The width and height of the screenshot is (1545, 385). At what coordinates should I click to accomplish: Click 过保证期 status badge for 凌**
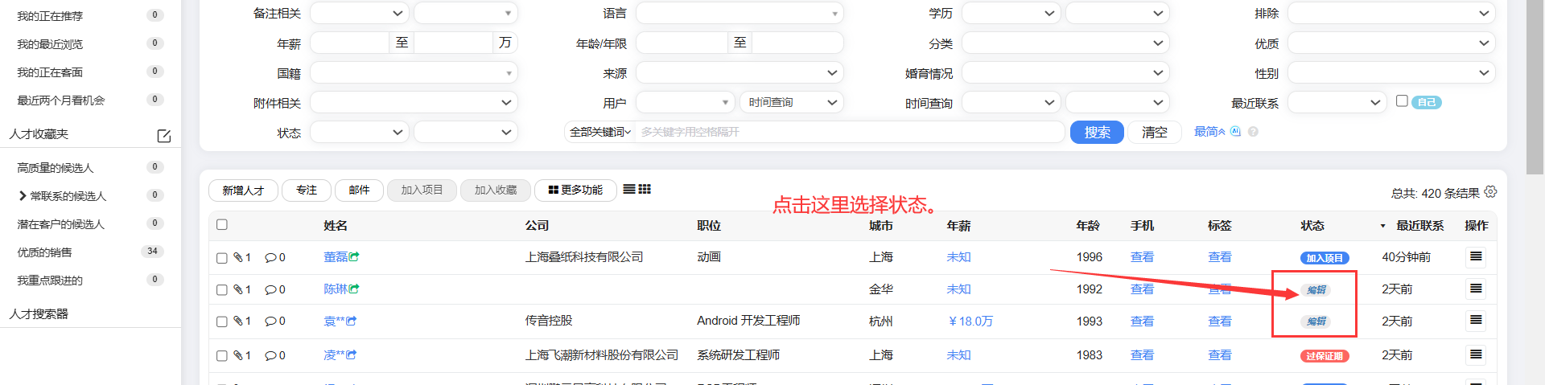pos(1325,356)
